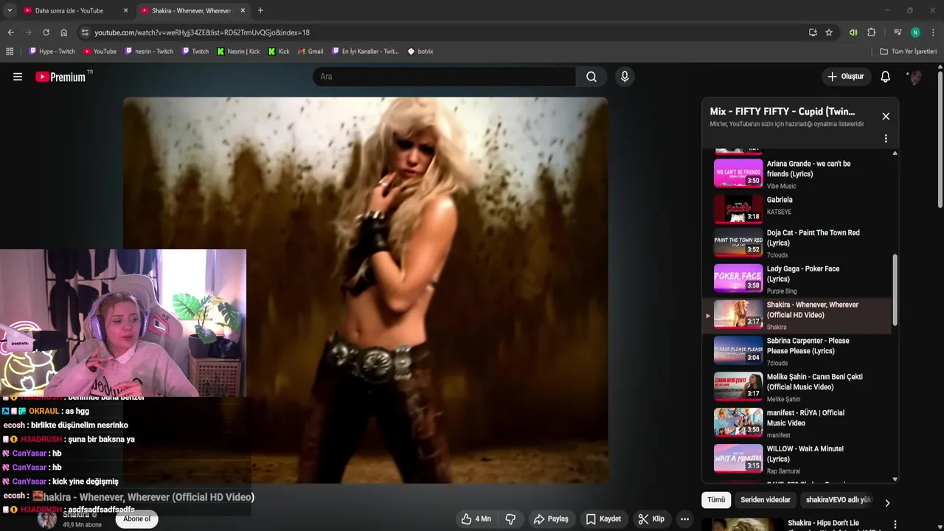This screenshot has width=944, height=531.
Task: Open the account avatar menu
Action: coord(914,77)
